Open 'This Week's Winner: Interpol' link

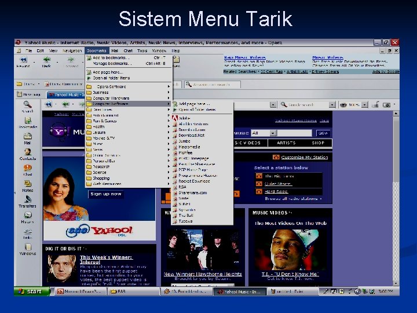(x=106, y=260)
